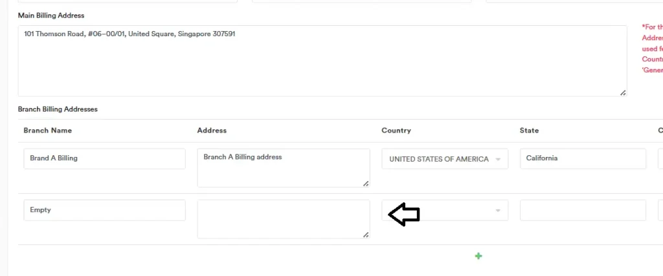The height and width of the screenshot is (276, 663).
Task: Open the United States of America country dropdown
Action: click(x=445, y=159)
